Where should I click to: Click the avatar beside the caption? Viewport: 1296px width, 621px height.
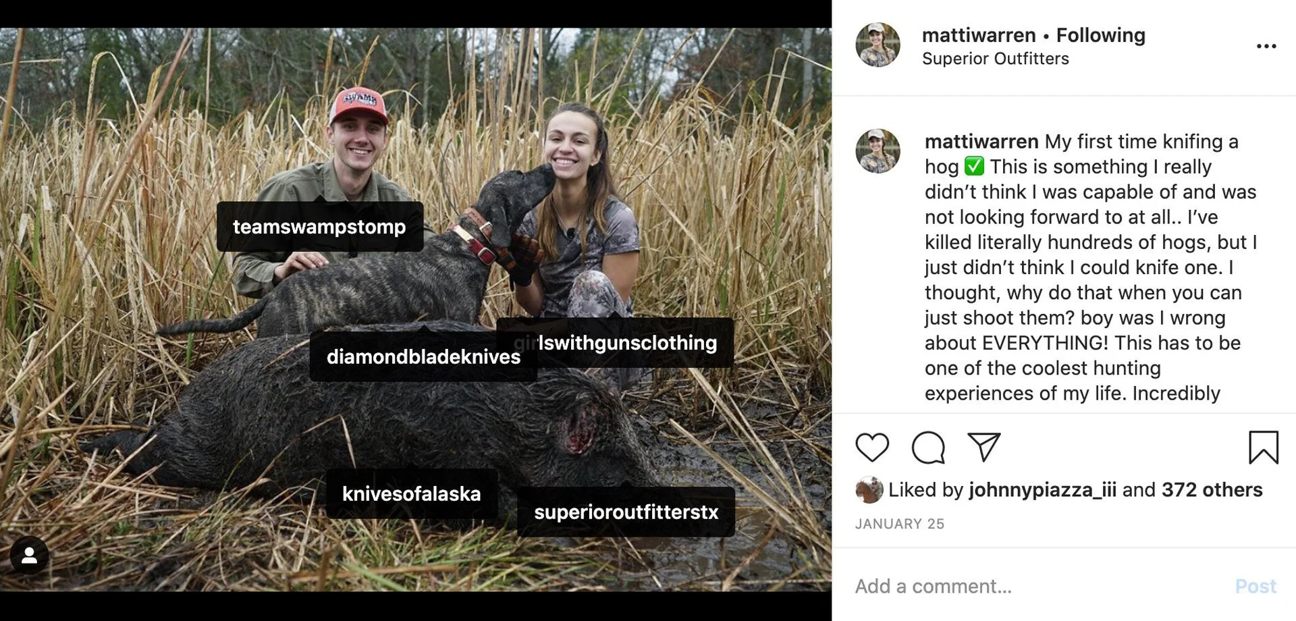878,151
